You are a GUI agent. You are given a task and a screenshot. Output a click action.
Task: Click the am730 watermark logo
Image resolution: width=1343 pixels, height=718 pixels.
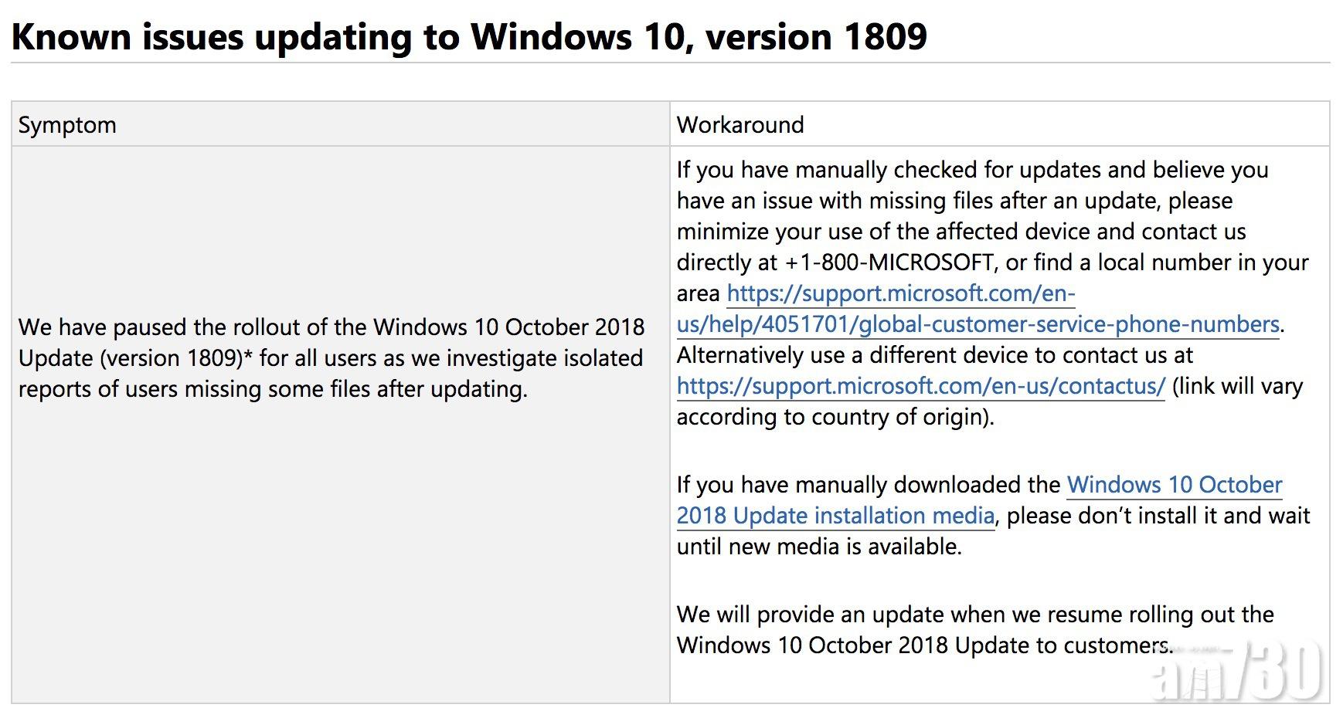pos(1235,670)
